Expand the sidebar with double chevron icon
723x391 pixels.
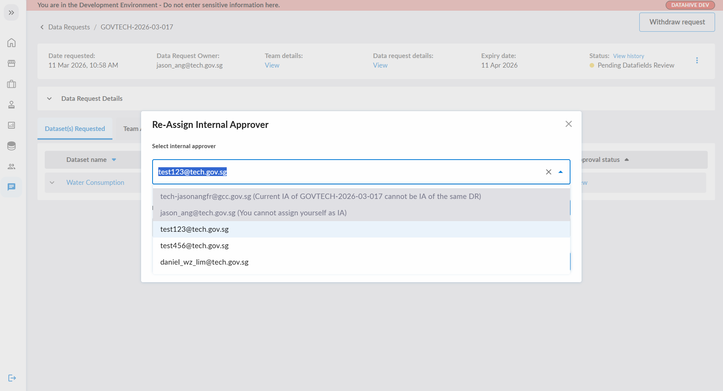click(11, 13)
